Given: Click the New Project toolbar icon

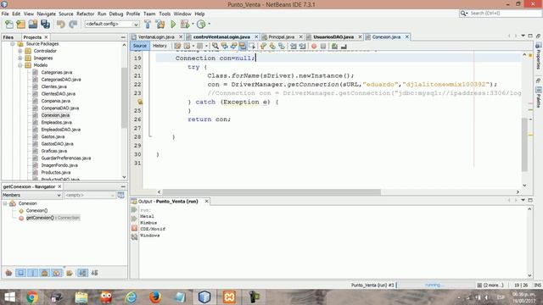Looking at the screenshot, I should click(x=20, y=25).
